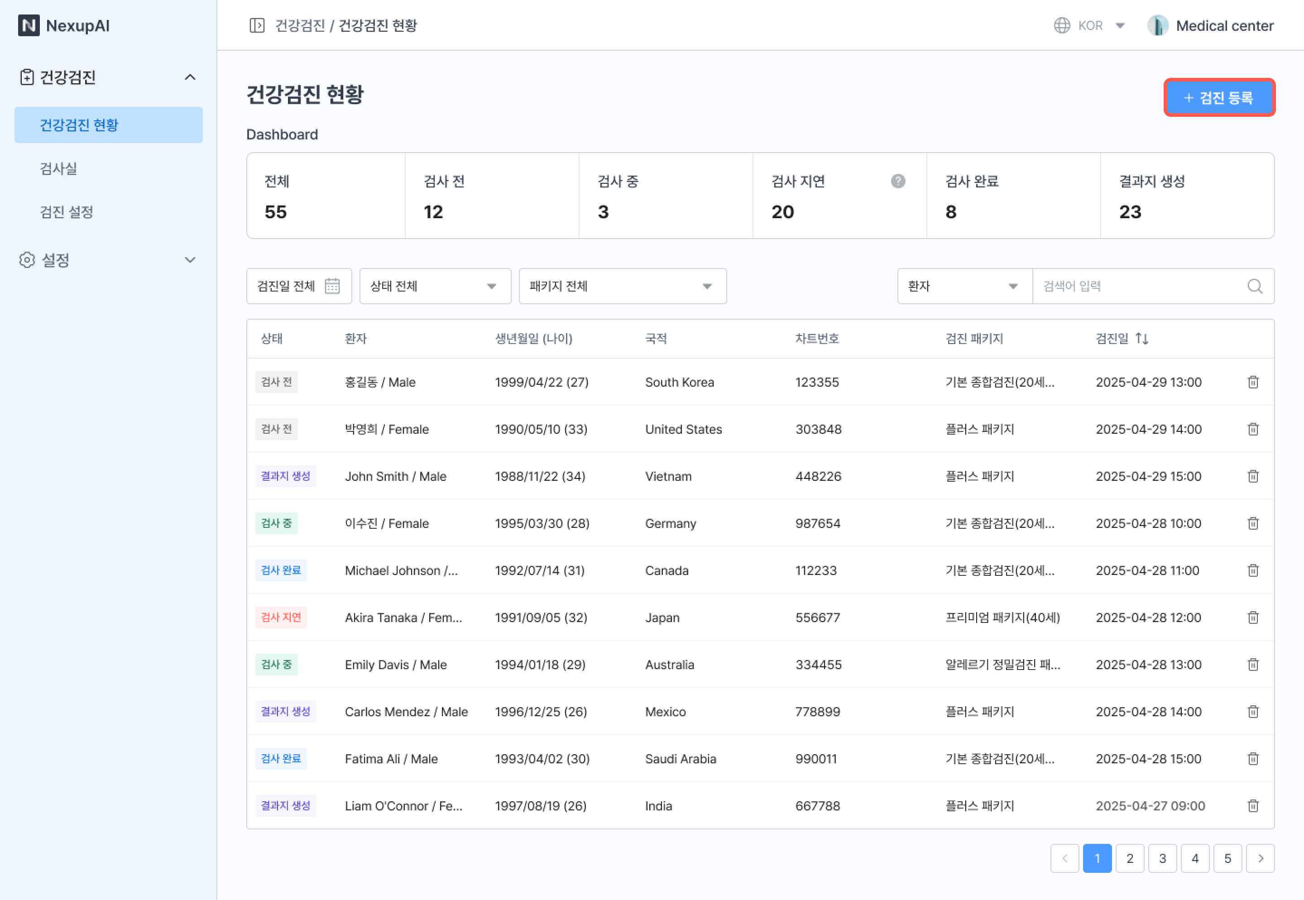Image resolution: width=1304 pixels, height=900 pixels.
Task: Click the trash icon for Liam O'Connor row
Action: [1253, 805]
